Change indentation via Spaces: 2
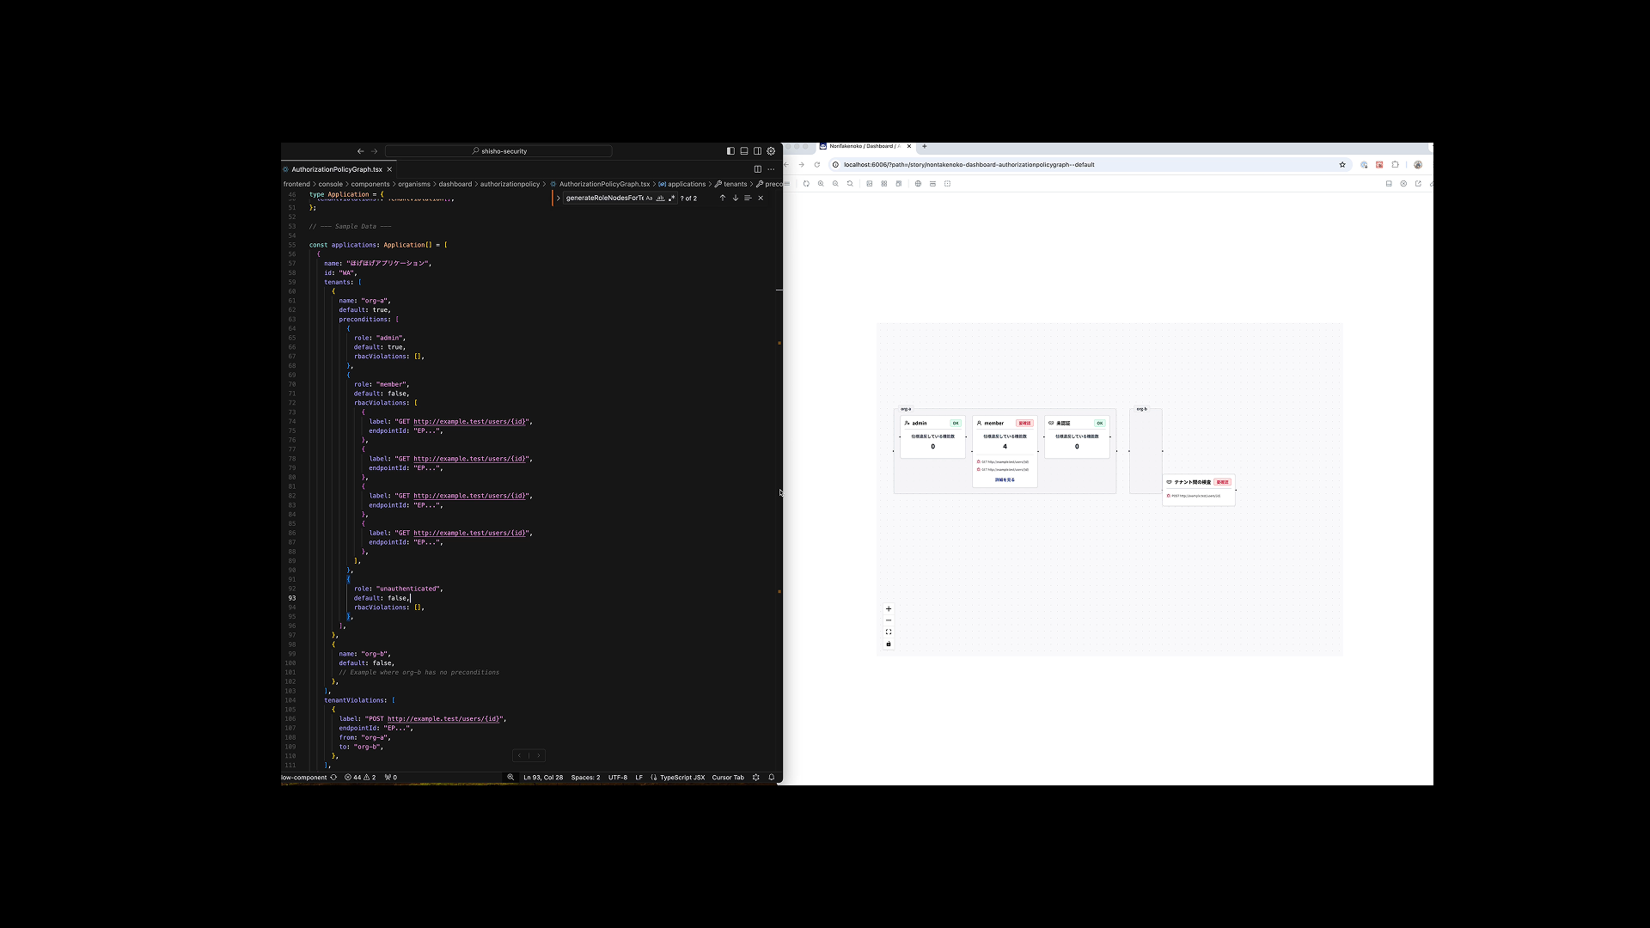This screenshot has height=928, width=1650. [586, 778]
